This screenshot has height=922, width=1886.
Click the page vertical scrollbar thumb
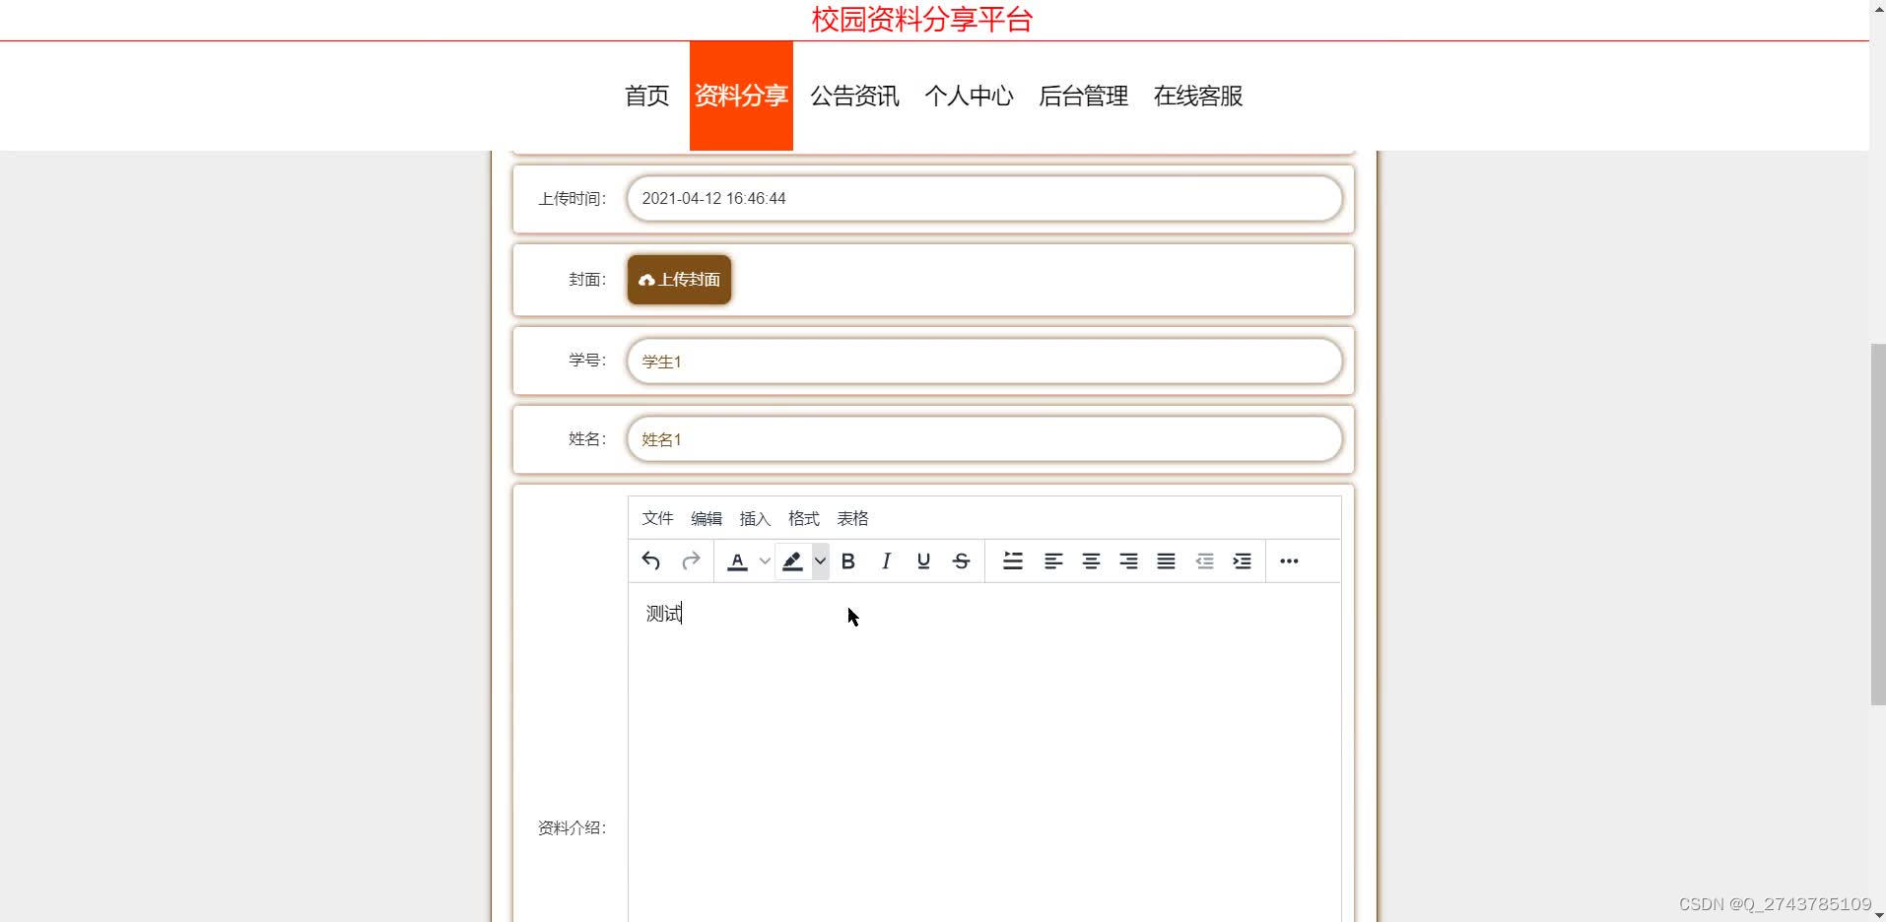[x=1878, y=524]
